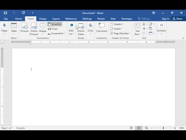Click inside the blank document page
Image resolution: width=186 pixels, height=140 pixels.
93,87
